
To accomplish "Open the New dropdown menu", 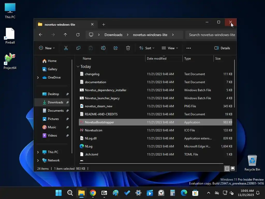I will 47,48.
